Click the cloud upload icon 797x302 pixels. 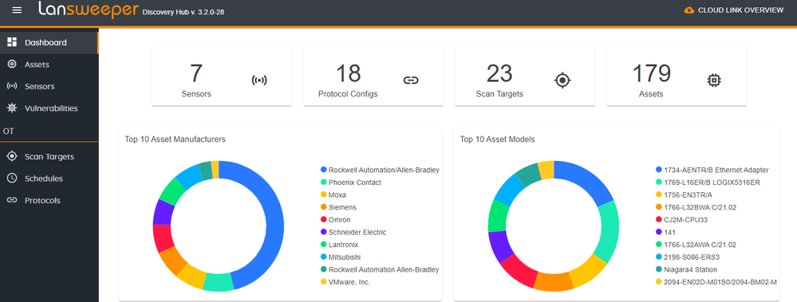pos(688,10)
